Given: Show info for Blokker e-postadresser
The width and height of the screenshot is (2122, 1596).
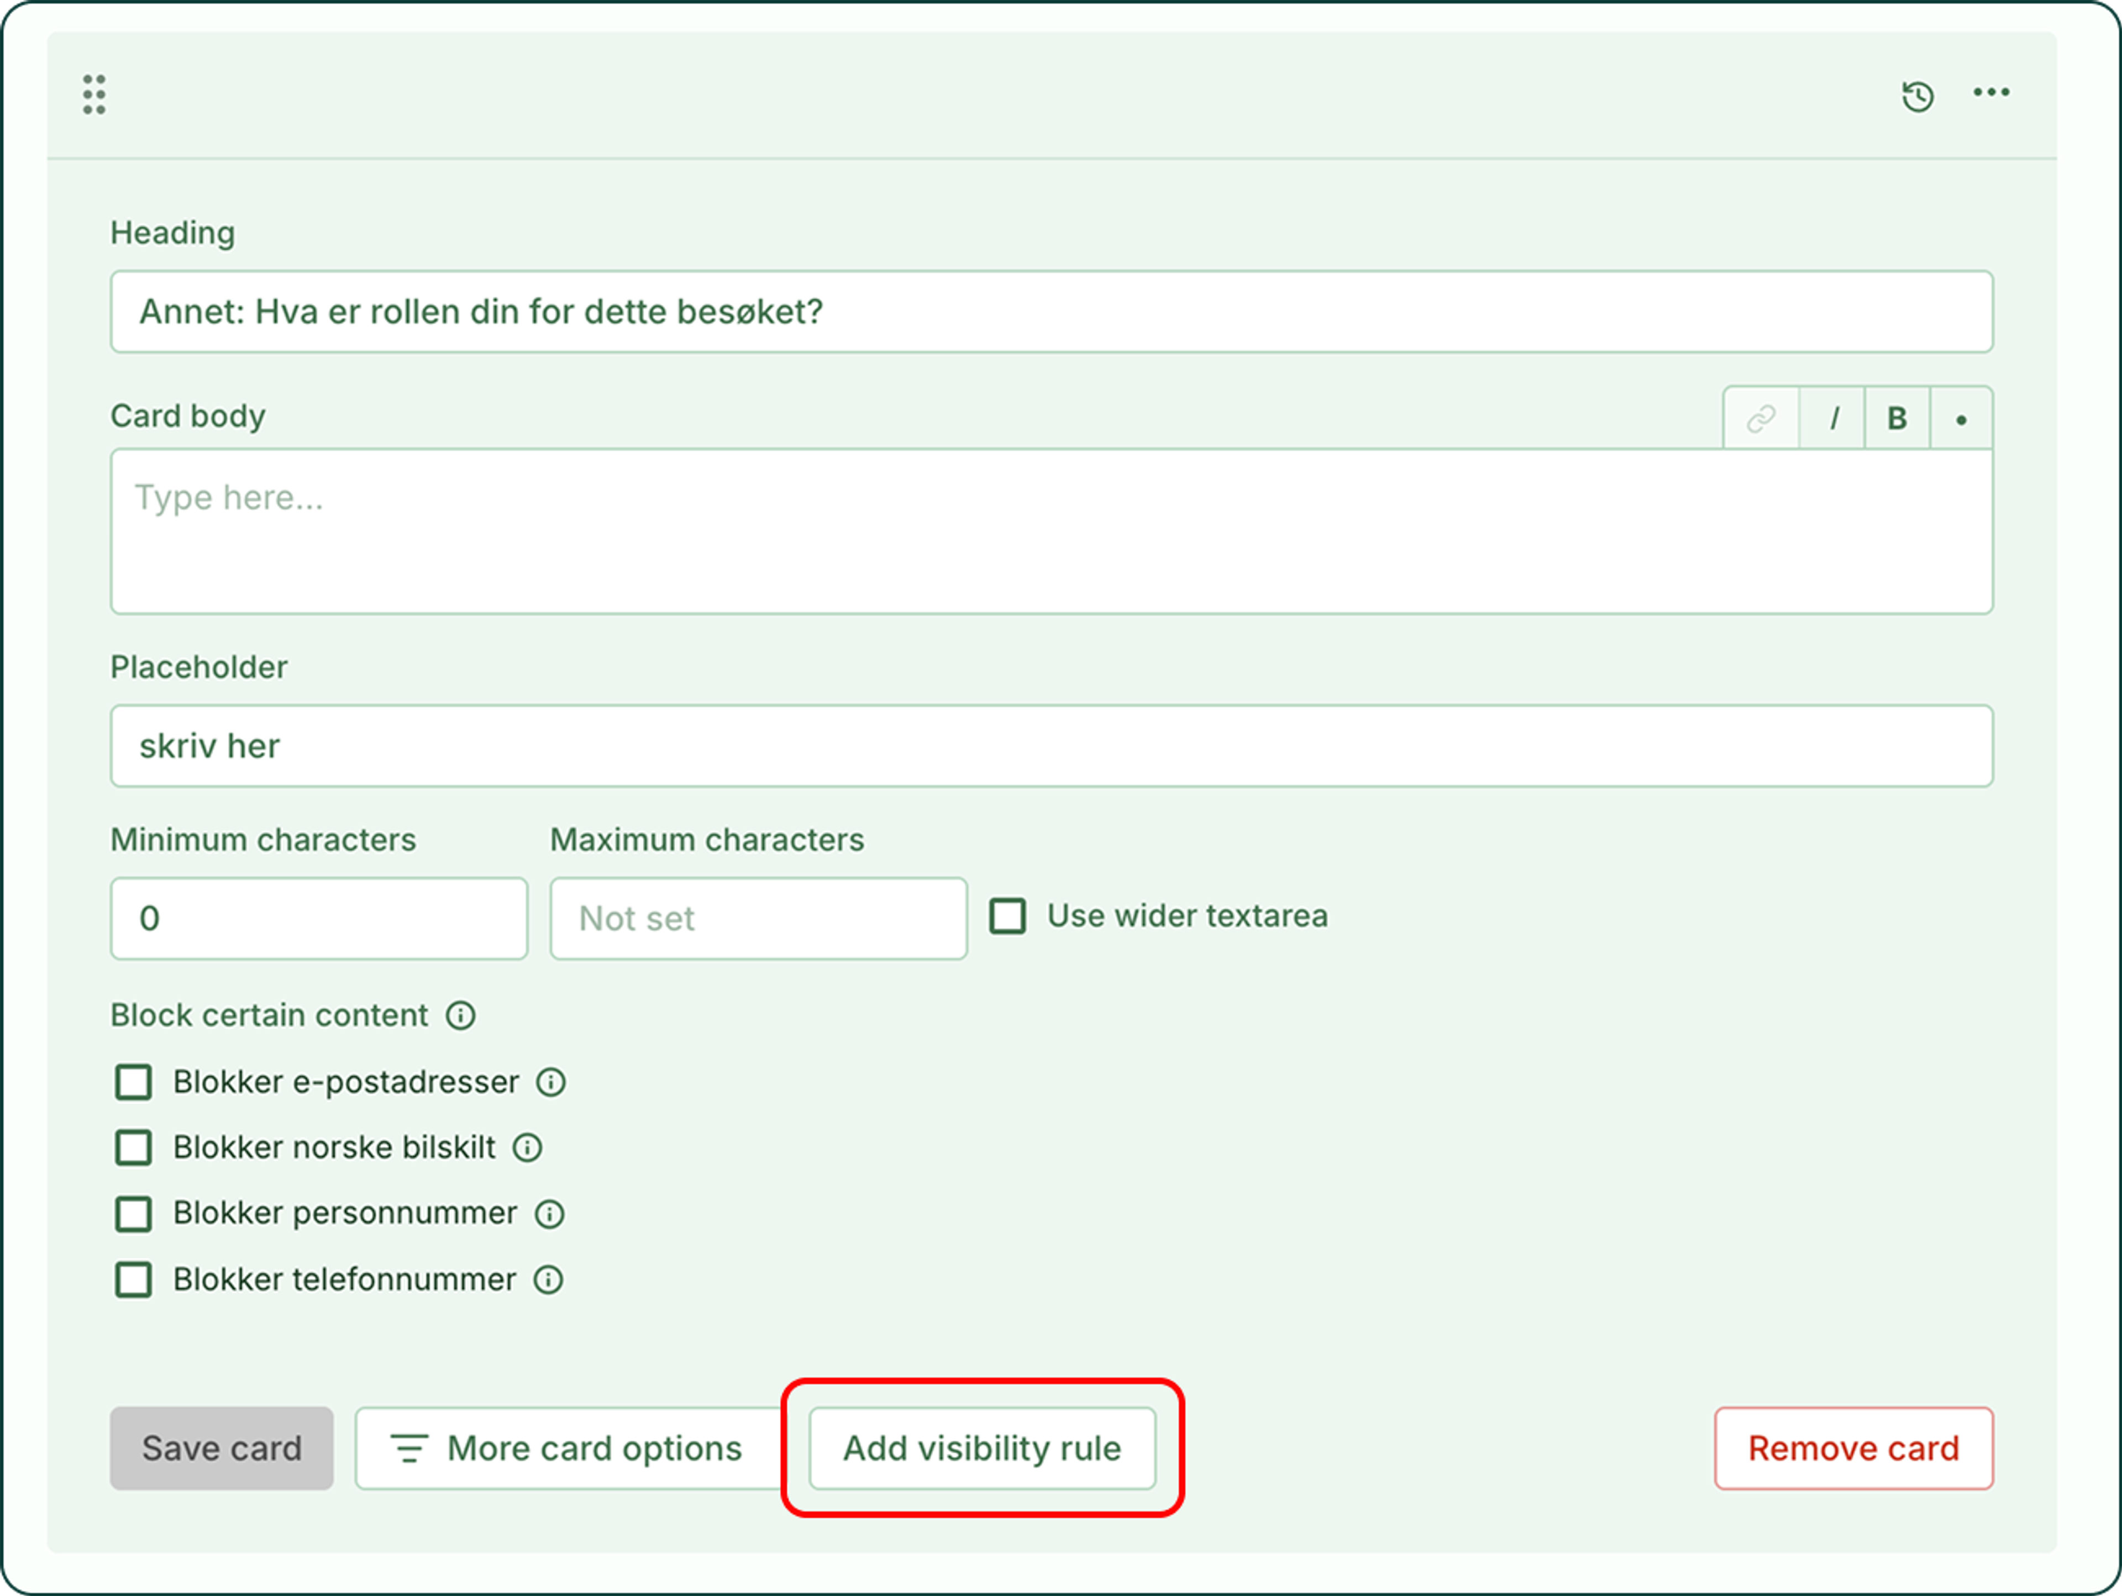Looking at the screenshot, I should coord(550,1082).
